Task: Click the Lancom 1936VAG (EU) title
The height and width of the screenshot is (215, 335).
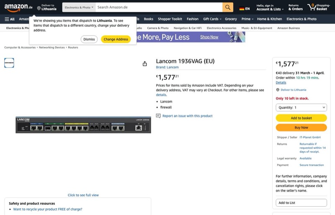Action: (185, 61)
